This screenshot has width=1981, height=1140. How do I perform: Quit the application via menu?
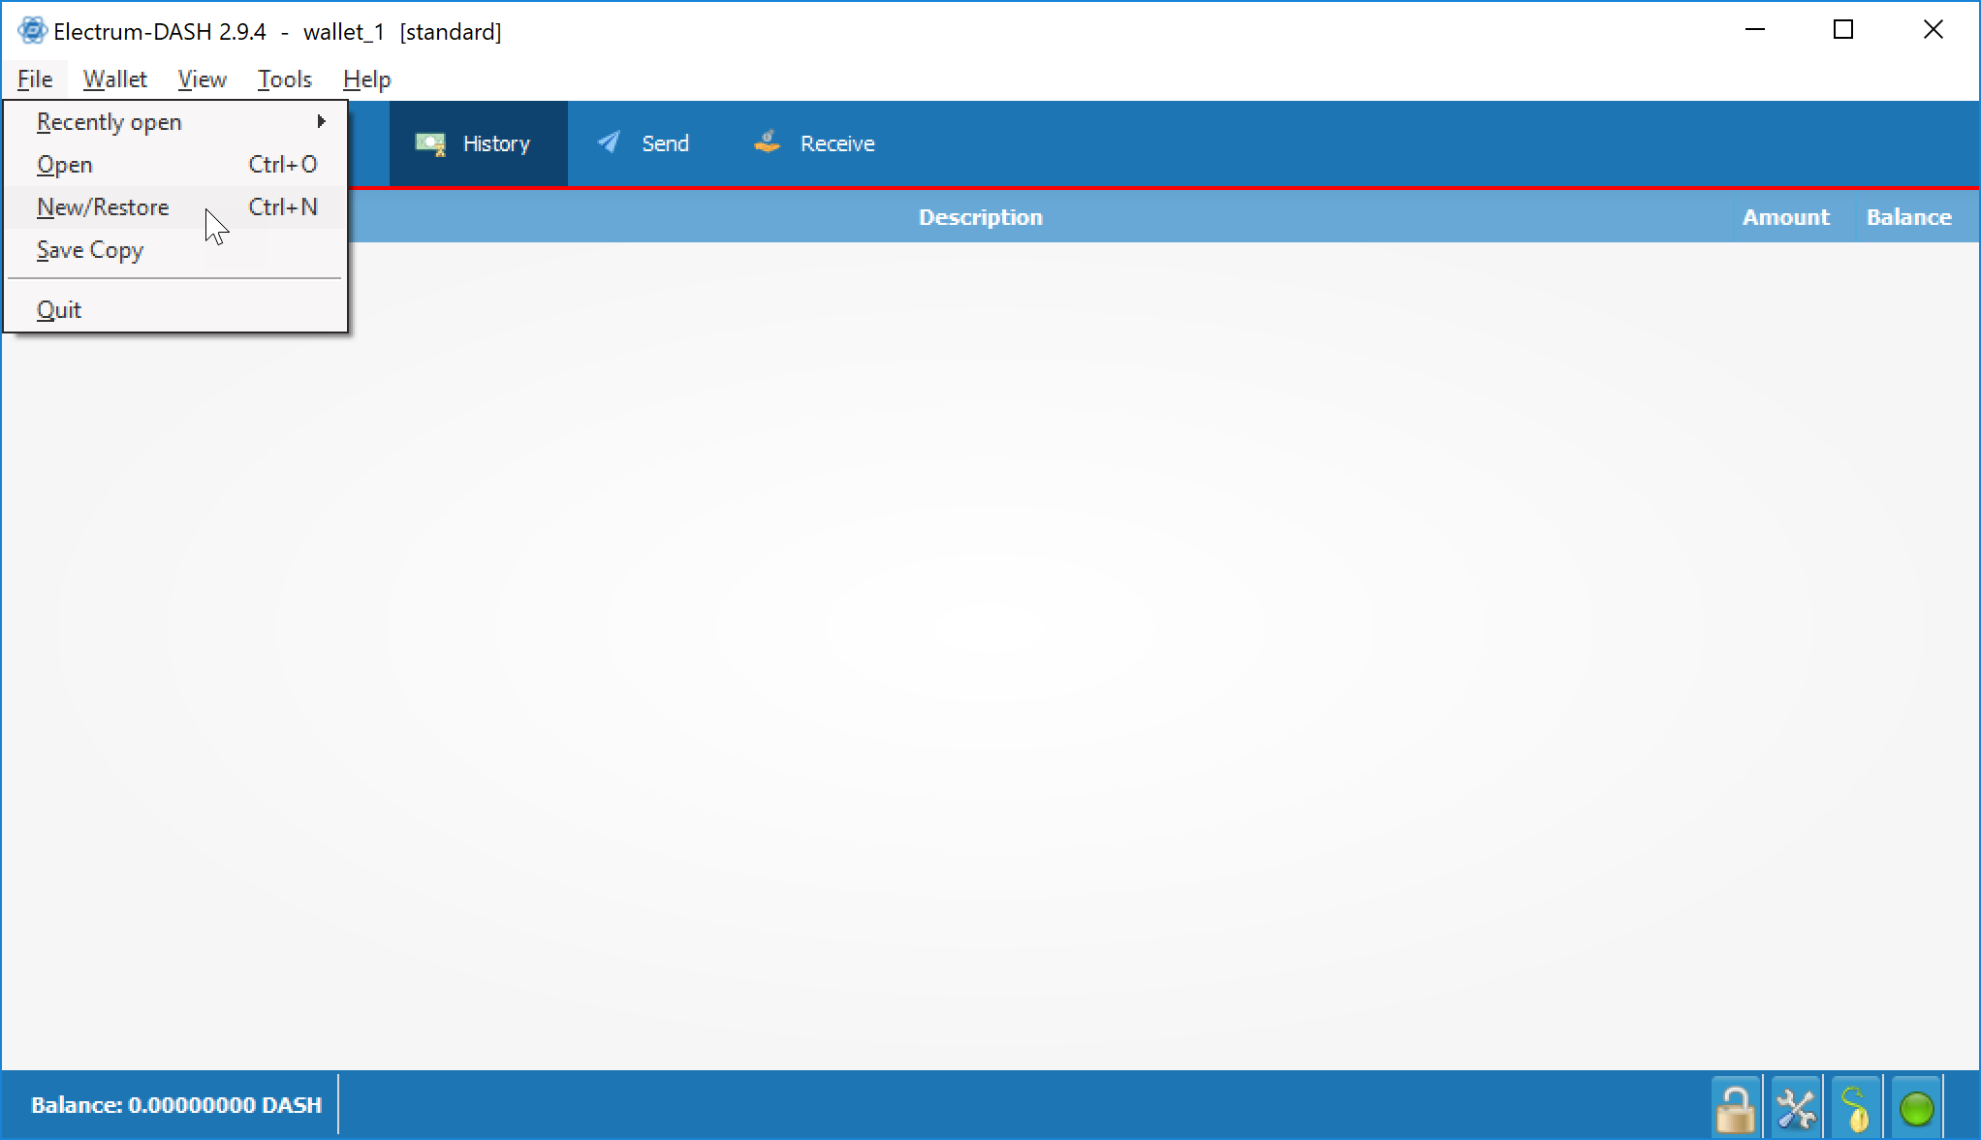59,310
